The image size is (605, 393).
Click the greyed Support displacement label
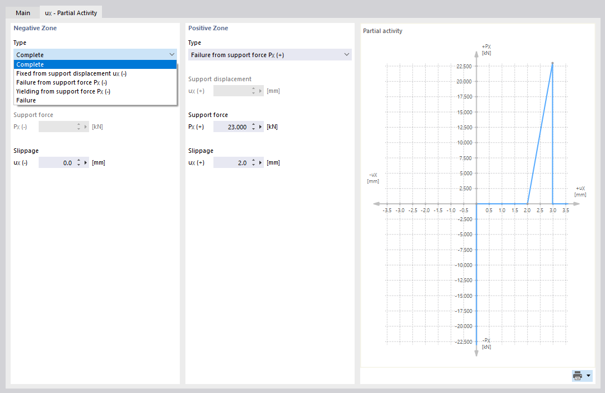220,79
